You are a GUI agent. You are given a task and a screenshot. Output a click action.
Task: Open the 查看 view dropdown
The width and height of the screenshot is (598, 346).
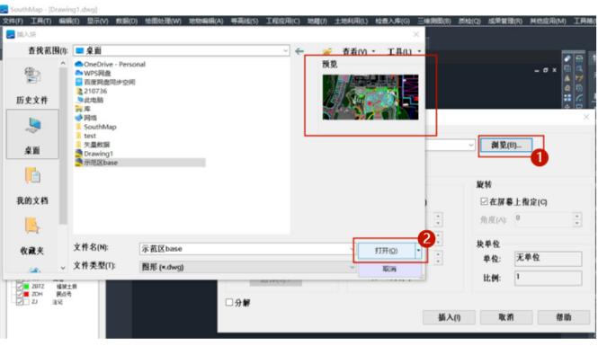(359, 51)
